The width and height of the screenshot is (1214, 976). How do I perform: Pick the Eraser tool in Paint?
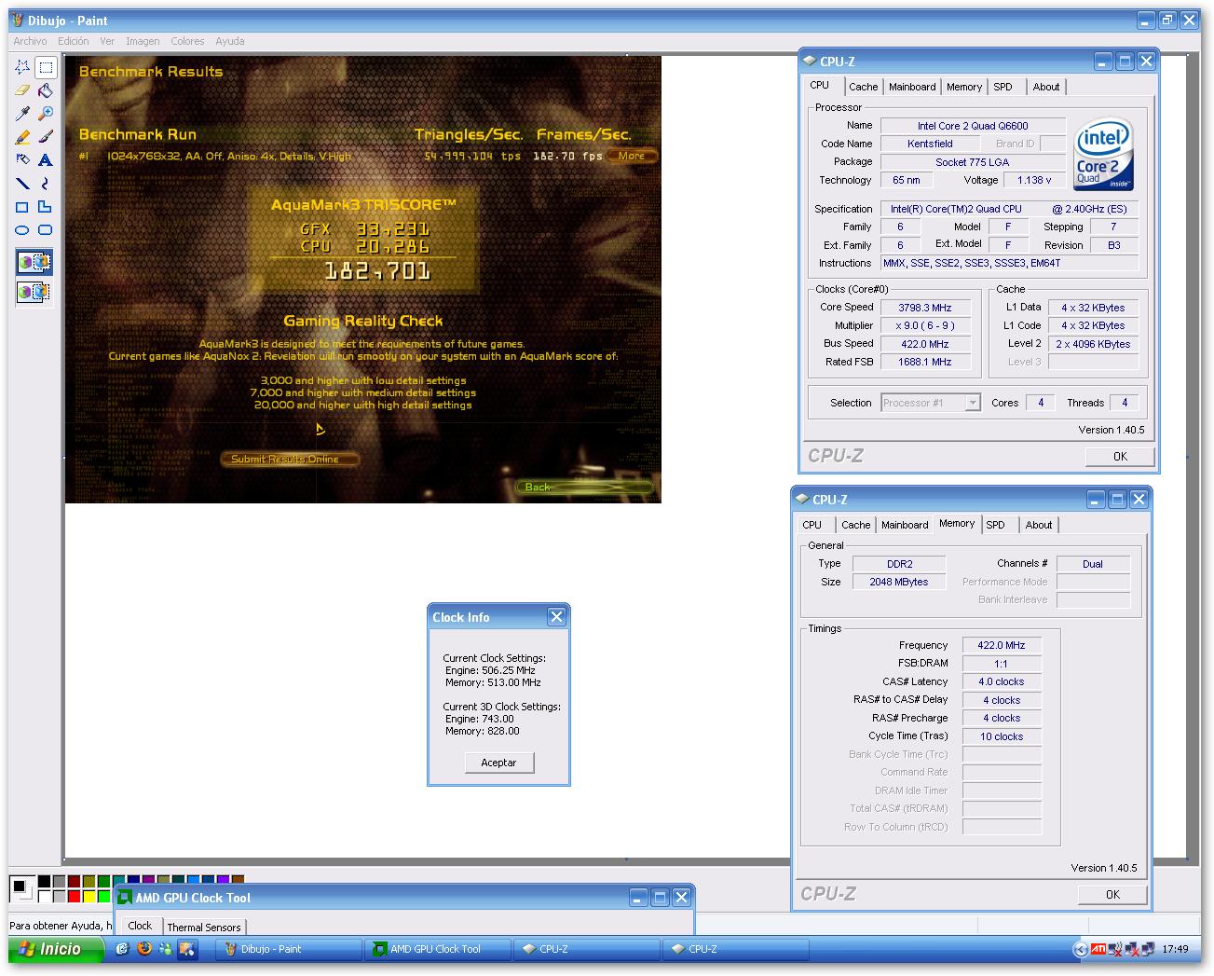tap(22, 90)
